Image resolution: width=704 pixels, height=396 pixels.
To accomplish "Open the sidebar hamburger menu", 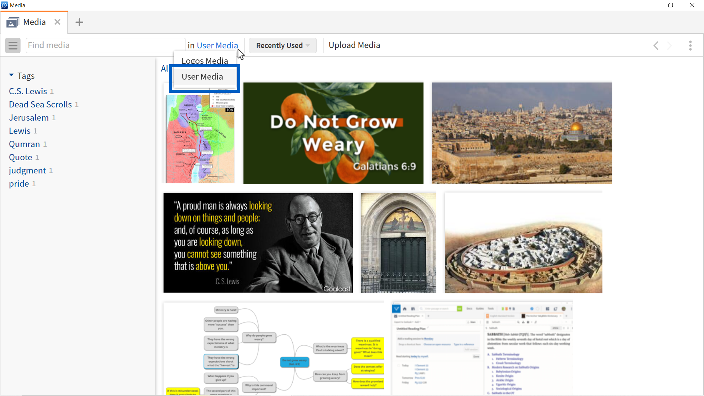I will pyautogui.click(x=13, y=45).
